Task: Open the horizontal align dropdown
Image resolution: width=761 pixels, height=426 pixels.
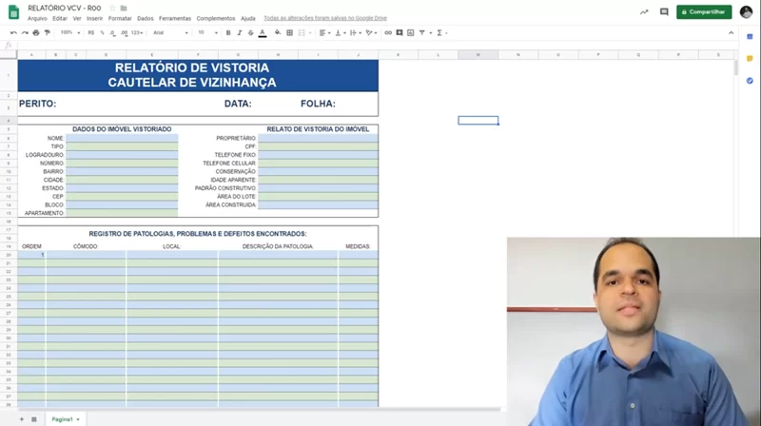Action: tap(324, 33)
